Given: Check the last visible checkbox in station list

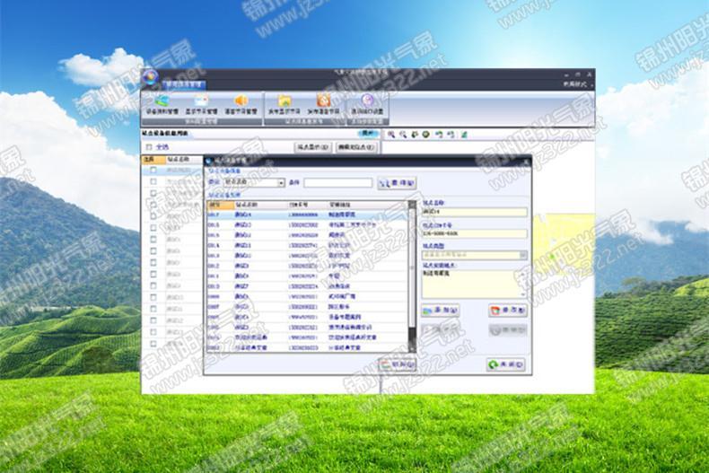Looking at the screenshot, I should pyautogui.click(x=153, y=344).
